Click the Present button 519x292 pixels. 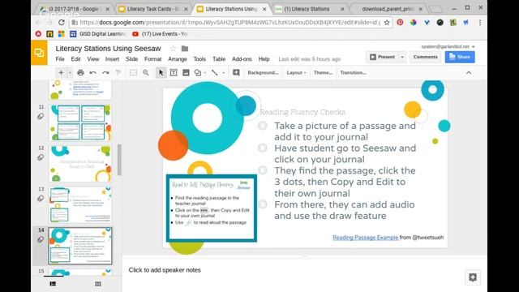click(382, 57)
